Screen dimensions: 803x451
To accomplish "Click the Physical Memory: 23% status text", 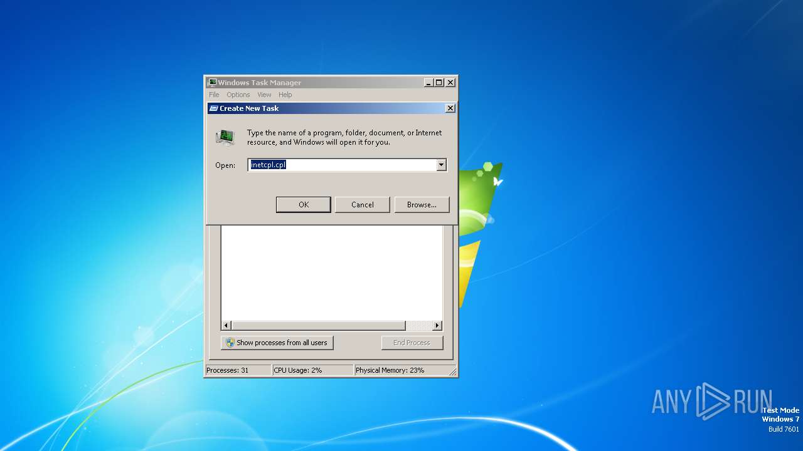I will 390,370.
